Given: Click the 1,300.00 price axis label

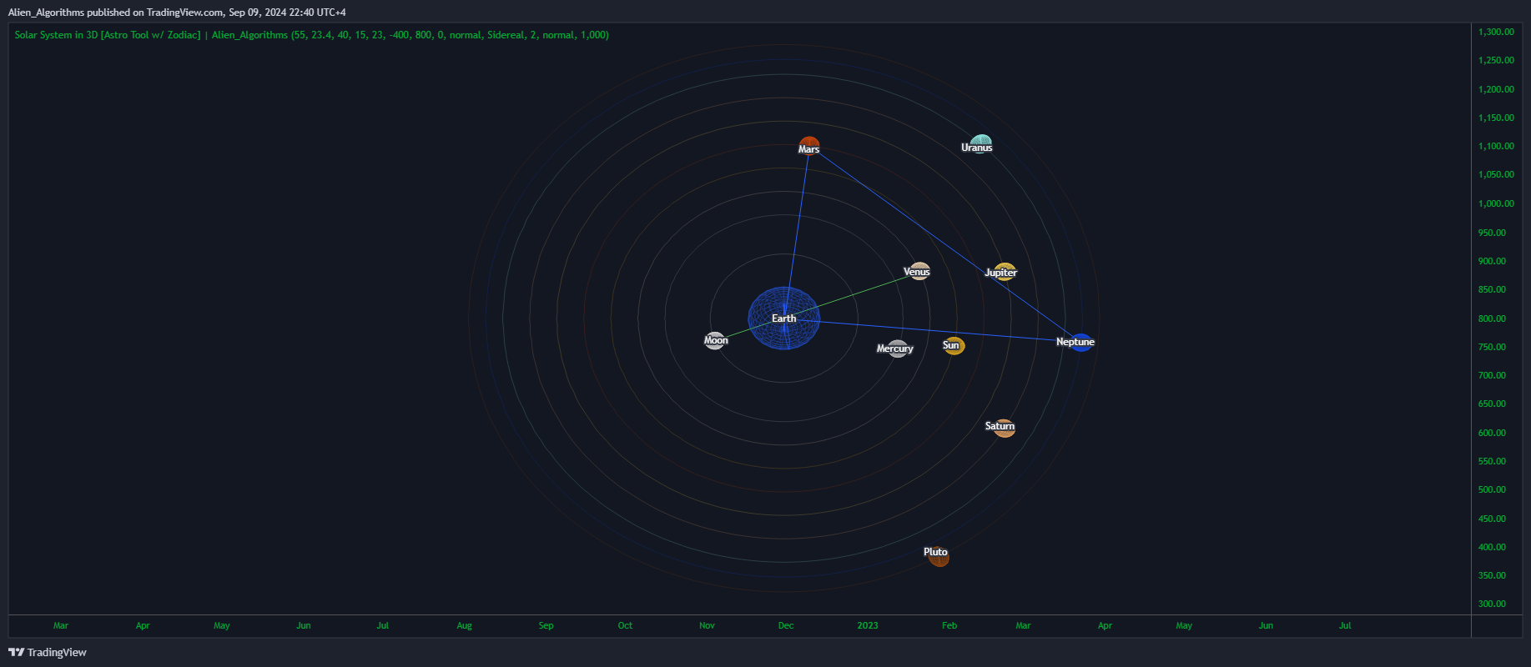Looking at the screenshot, I should (x=1496, y=32).
